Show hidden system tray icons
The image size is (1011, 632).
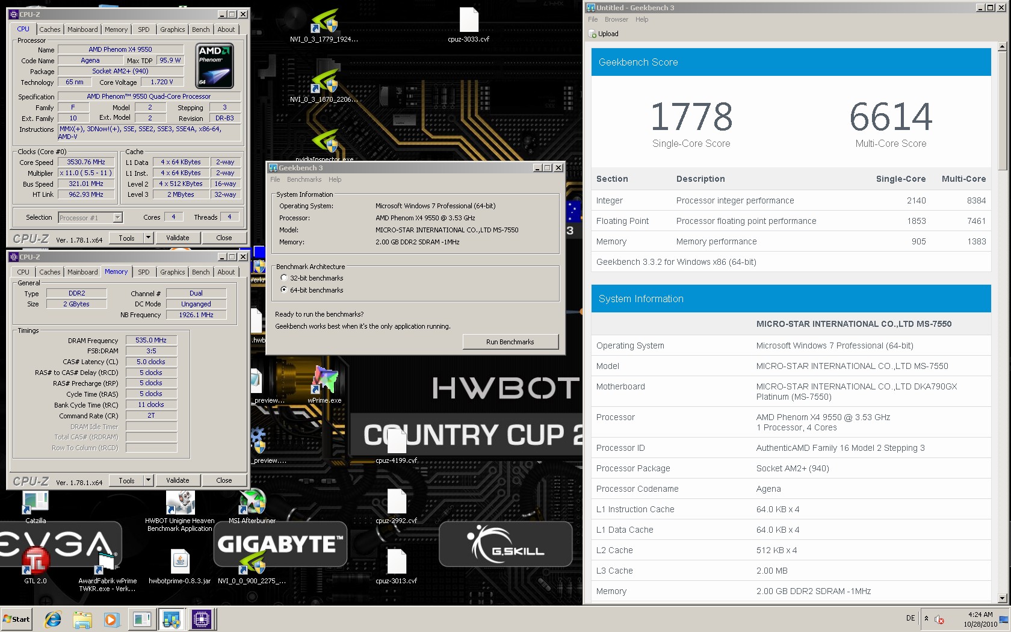click(926, 618)
